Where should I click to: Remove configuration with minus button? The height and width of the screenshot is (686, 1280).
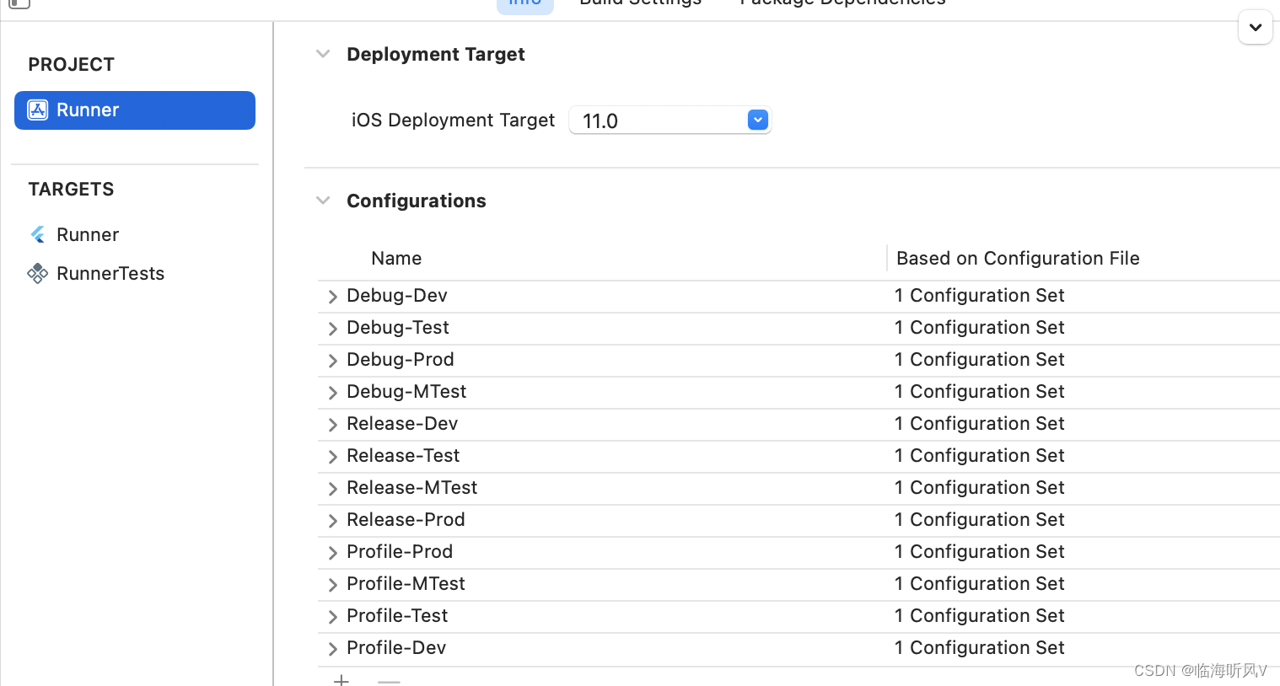[x=389, y=680]
